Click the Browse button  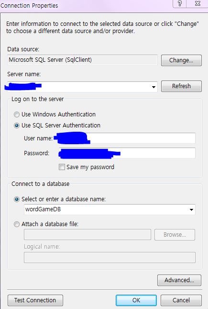tap(175, 235)
